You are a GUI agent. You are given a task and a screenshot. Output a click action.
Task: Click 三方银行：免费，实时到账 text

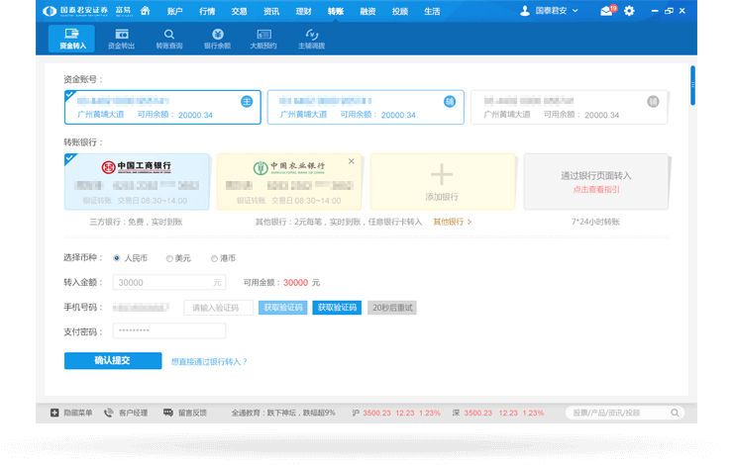click(x=136, y=222)
